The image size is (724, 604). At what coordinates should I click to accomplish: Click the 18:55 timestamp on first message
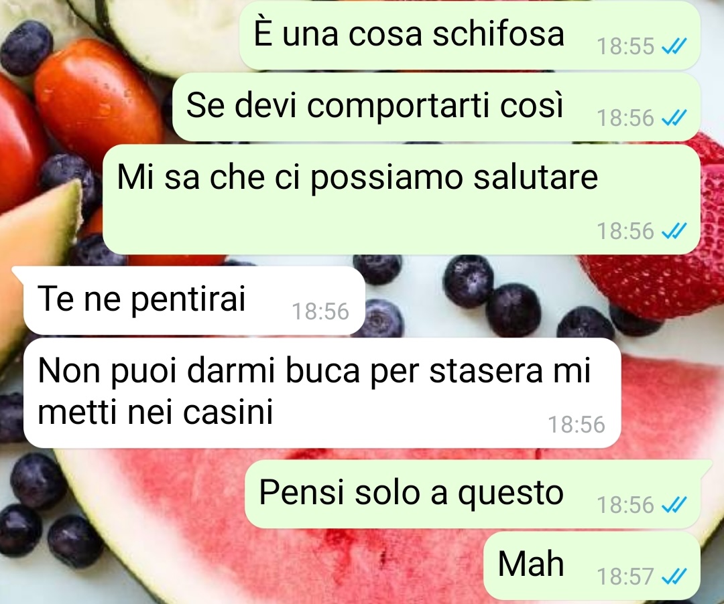tap(625, 46)
